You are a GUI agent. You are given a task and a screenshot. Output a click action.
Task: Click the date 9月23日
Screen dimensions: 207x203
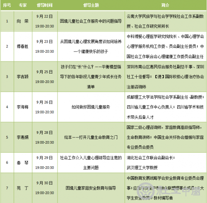click(45, 42)
